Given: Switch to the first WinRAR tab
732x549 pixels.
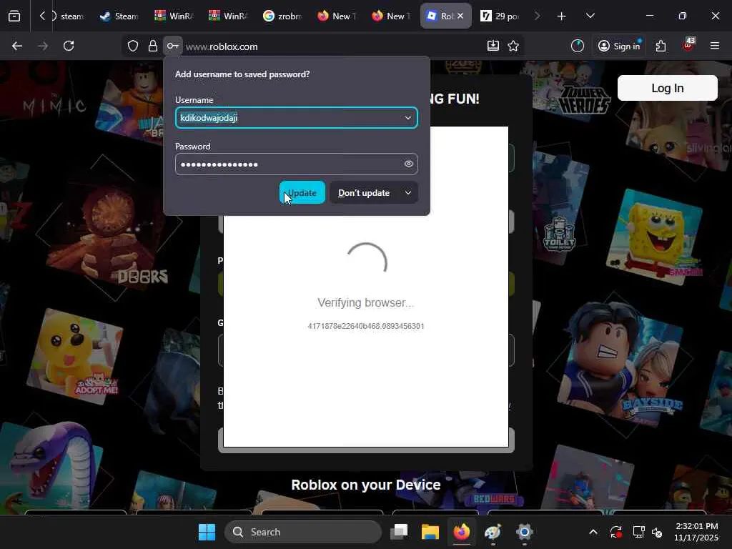Looking at the screenshot, I should 174,16.
